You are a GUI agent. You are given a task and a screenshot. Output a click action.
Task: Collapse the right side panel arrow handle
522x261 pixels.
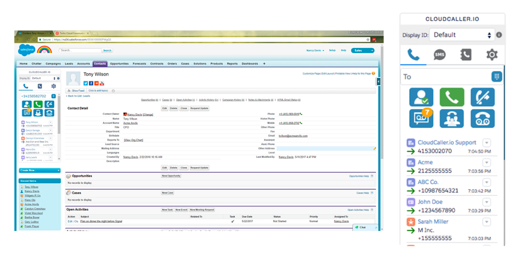(x=379, y=81)
